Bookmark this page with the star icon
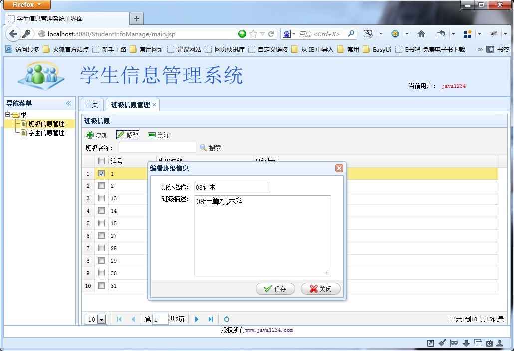Viewport: 514px width, 351px height. [x=253, y=34]
